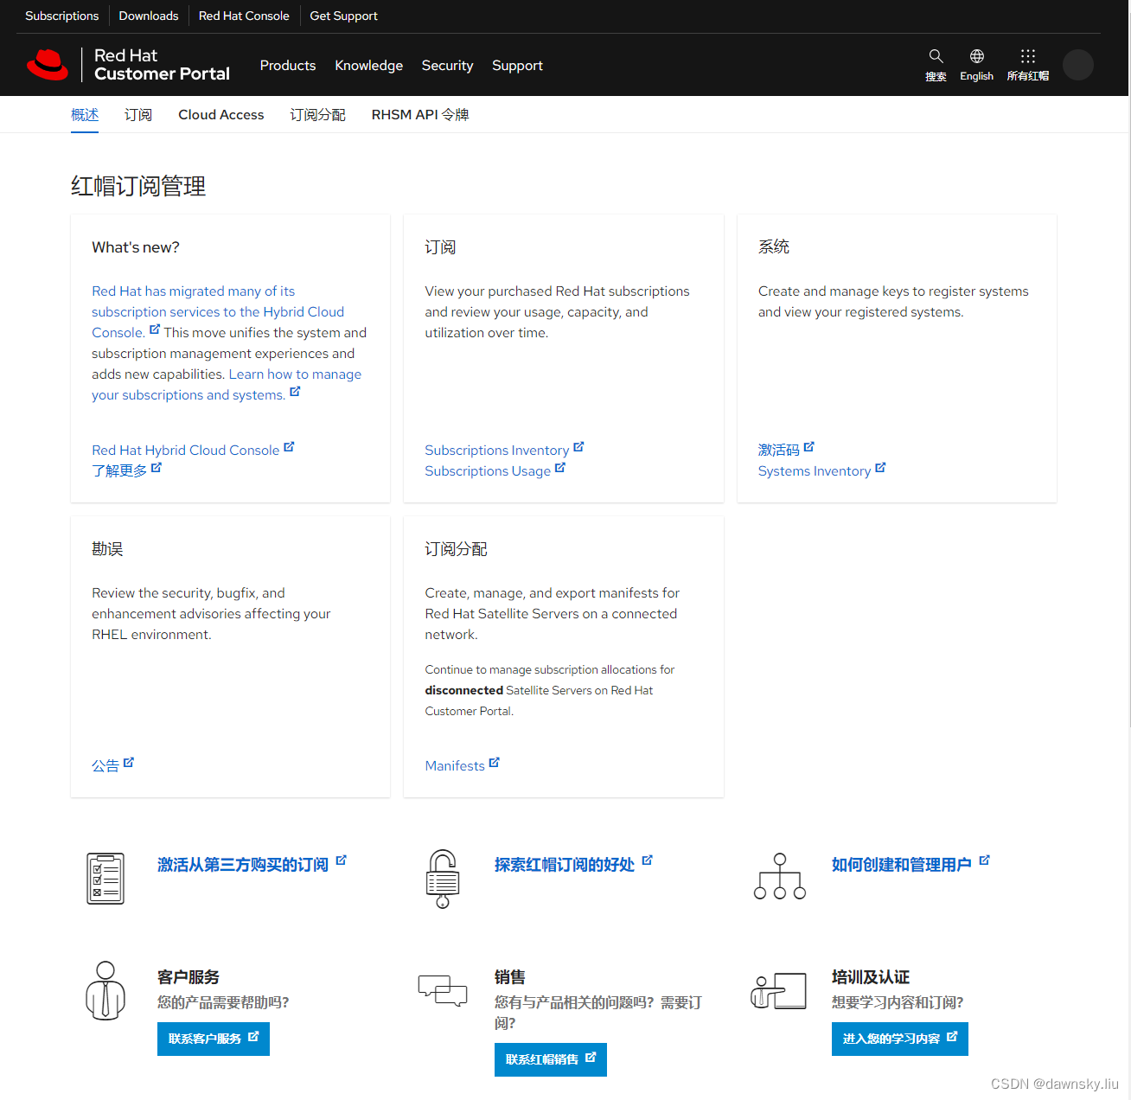Switch to the Cloud Access tab

coord(221,115)
